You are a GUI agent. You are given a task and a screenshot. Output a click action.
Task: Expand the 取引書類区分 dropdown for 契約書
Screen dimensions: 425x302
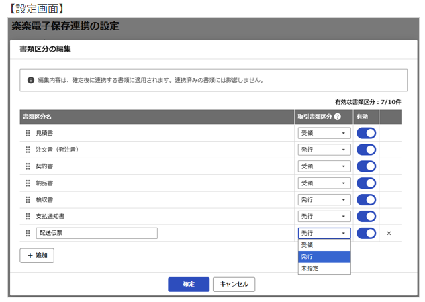point(324,166)
